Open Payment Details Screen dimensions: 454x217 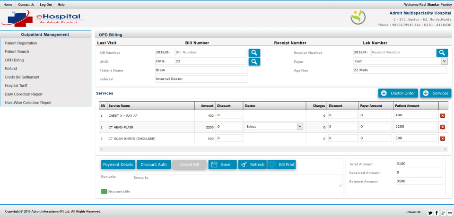[118, 165]
